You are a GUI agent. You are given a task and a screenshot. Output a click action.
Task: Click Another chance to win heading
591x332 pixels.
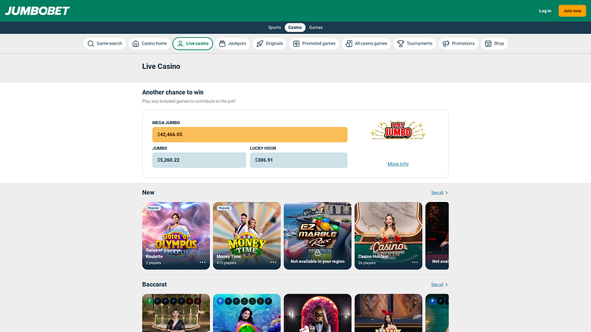(173, 92)
